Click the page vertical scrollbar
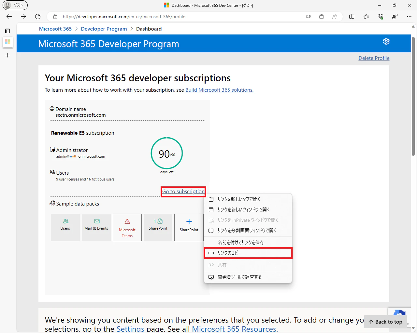 coord(413,96)
